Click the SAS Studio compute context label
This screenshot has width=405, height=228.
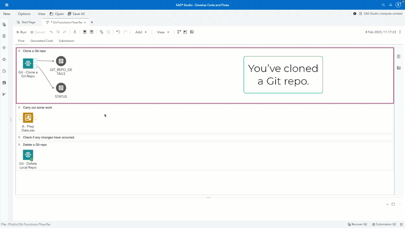pyautogui.click(x=383, y=14)
